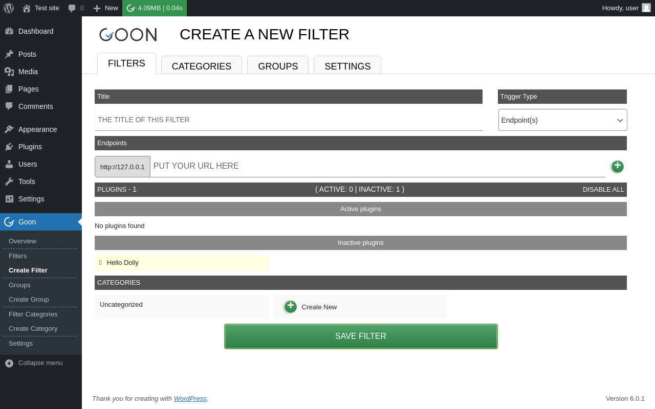The width and height of the screenshot is (655, 409).
Task: Click the Goon checkmark icon in sidebar
Action: click(x=9, y=222)
